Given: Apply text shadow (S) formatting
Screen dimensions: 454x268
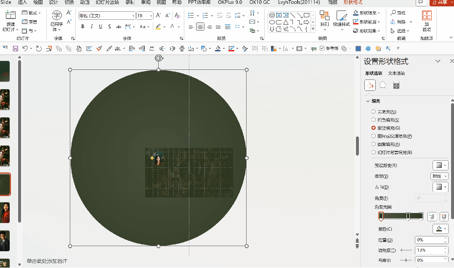Looking at the screenshot, I should point(109,27).
